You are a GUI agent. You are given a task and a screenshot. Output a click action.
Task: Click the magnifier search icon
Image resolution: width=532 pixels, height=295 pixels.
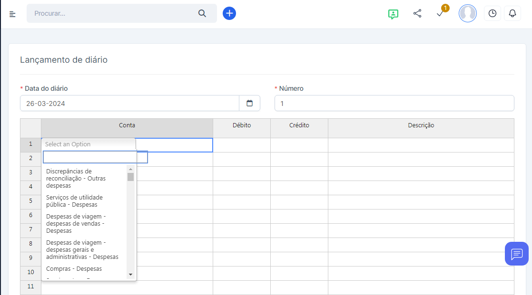tap(202, 13)
